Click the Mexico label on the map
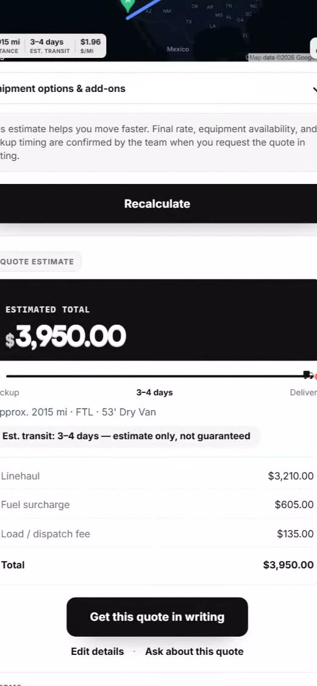The image size is (317, 686). [x=178, y=49]
